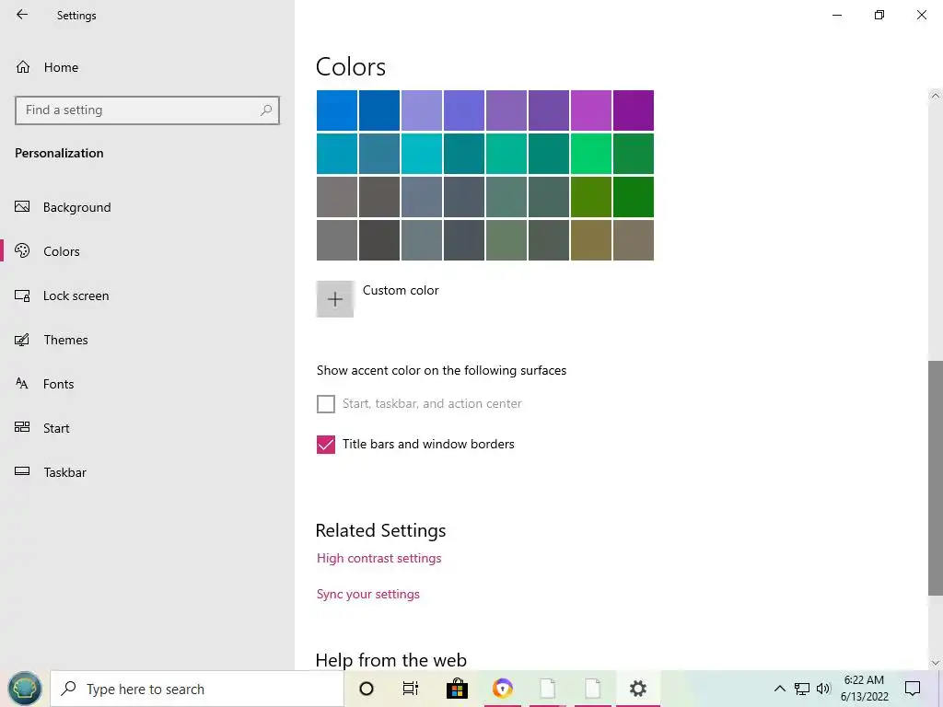943x707 pixels.
Task: Open Task View from the taskbar
Action: click(411, 689)
